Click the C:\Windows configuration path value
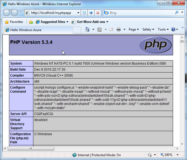This screenshot has width=187, height=160. (43, 134)
